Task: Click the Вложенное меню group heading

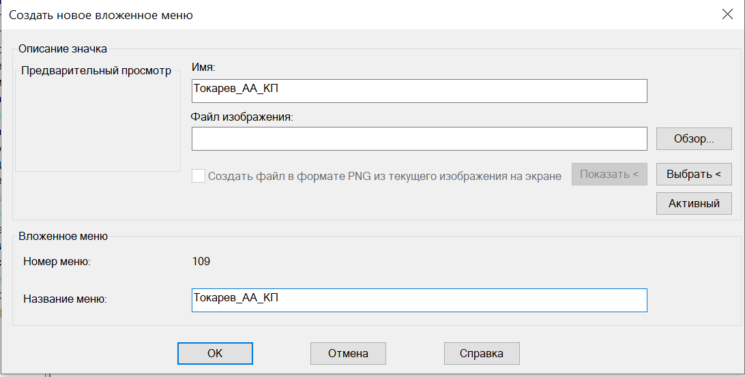Action: click(63, 236)
